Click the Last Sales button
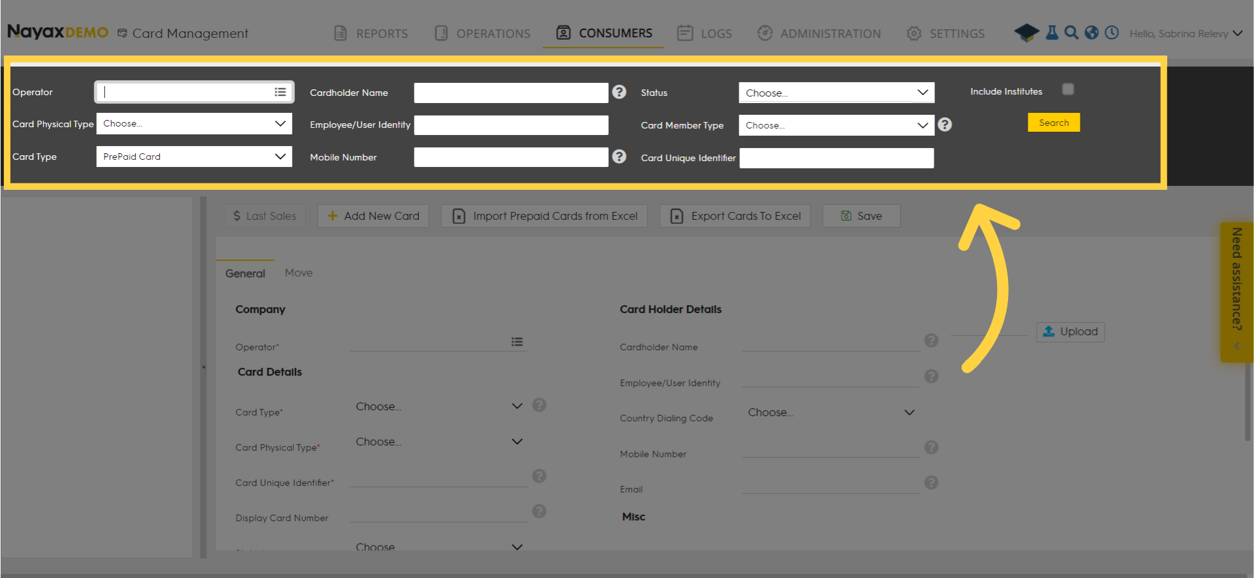Viewport: 1254px width, 578px height. (264, 216)
